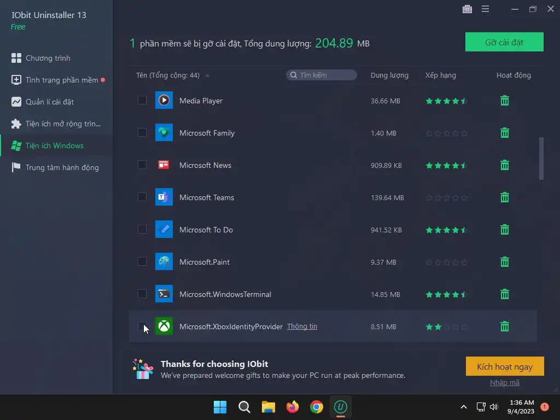Click the trash icon for Microsoft News
This screenshot has height=420, width=560.
(x=504, y=165)
